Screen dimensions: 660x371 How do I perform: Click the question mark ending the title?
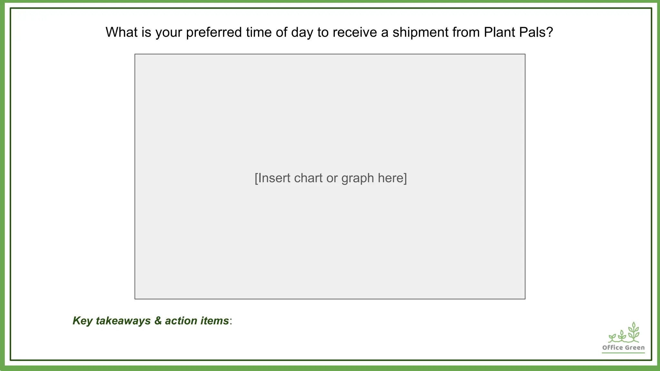point(549,32)
